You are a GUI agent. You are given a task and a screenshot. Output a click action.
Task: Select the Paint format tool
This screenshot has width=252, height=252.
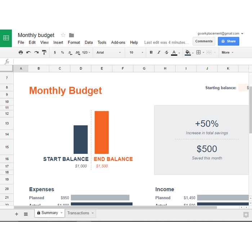[x=44, y=53]
